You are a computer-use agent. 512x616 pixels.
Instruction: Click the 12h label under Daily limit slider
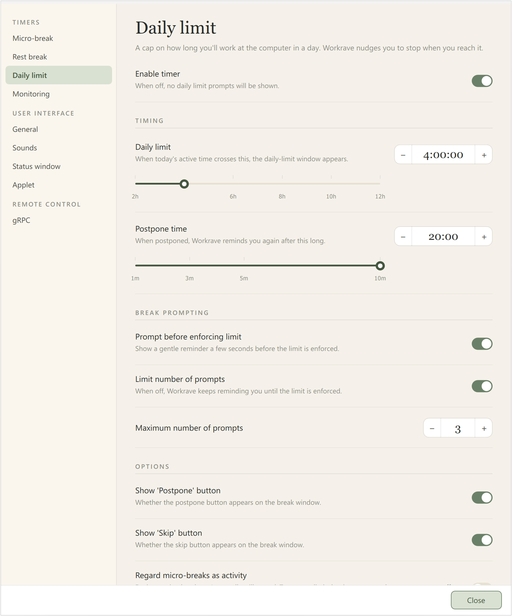pos(380,196)
